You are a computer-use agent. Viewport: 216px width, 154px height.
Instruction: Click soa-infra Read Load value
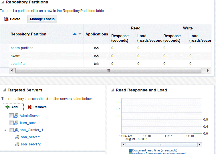pyautogui.click(x=138, y=64)
